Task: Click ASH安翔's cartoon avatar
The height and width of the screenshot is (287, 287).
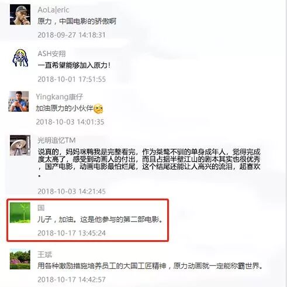Action: 20,58
